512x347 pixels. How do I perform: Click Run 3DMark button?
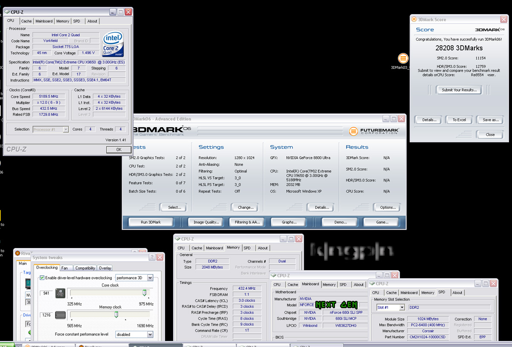tap(151, 222)
